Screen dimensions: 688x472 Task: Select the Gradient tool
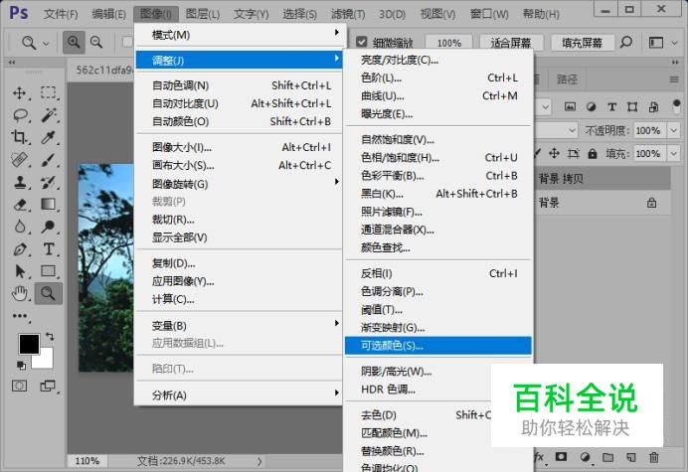(x=49, y=205)
